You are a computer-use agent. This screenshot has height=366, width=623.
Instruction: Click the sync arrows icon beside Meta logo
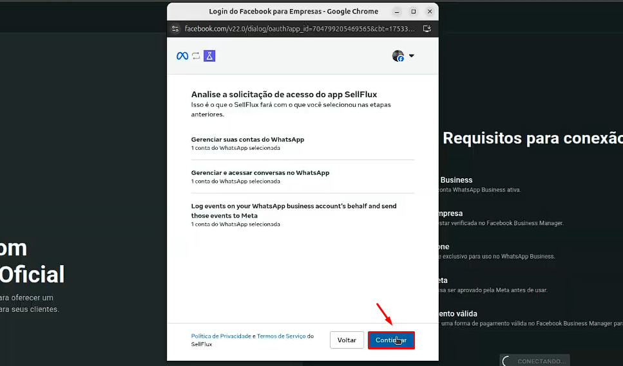coord(196,56)
